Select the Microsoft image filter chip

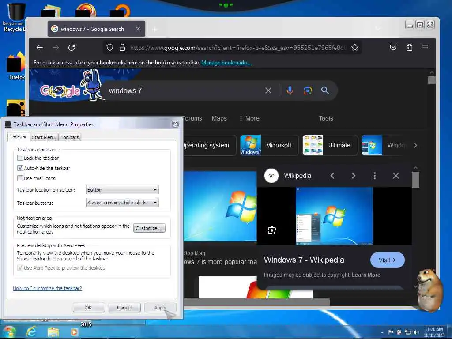[x=269, y=145]
